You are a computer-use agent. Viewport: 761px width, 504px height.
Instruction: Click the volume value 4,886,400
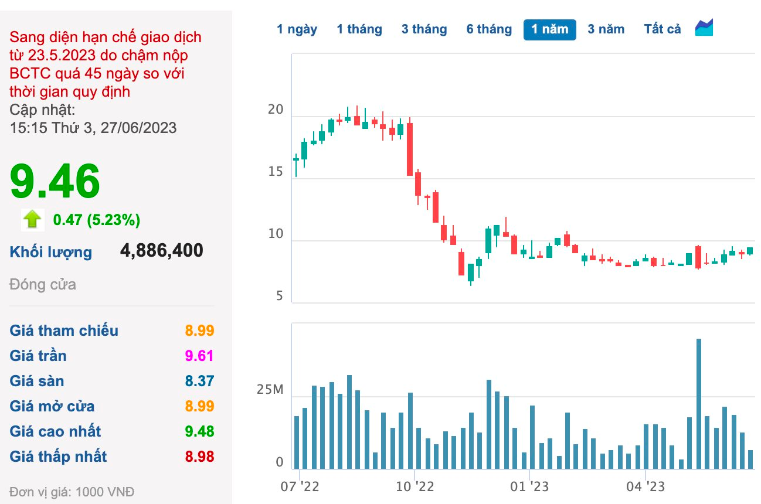(x=162, y=251)
